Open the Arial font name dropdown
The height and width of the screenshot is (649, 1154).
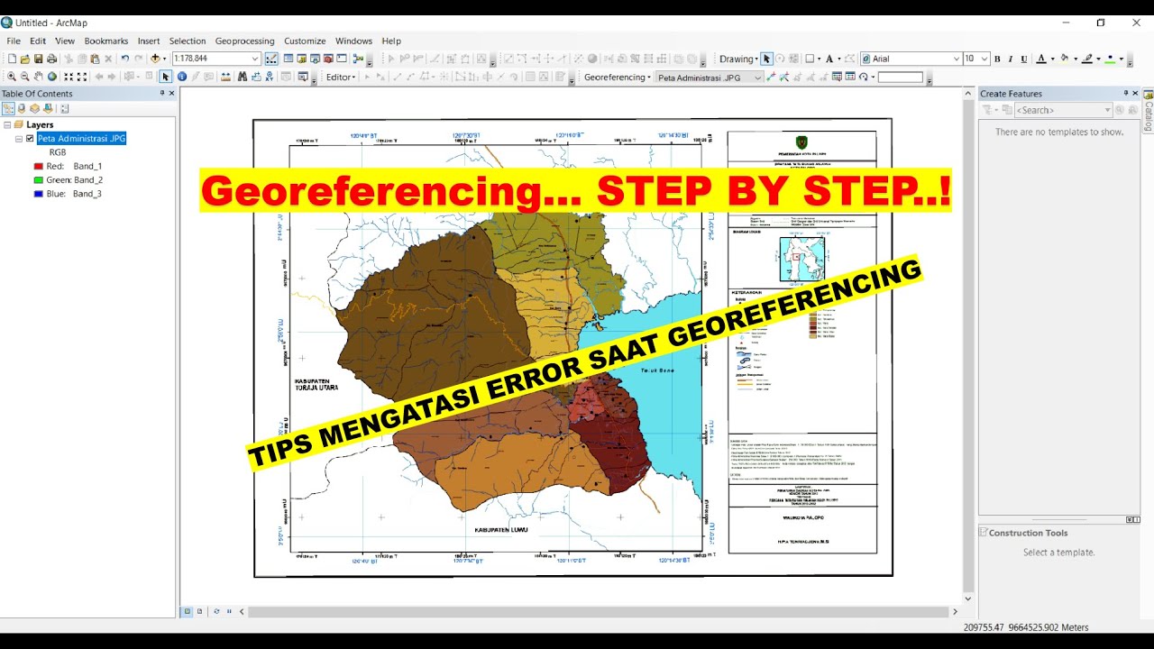956,59
